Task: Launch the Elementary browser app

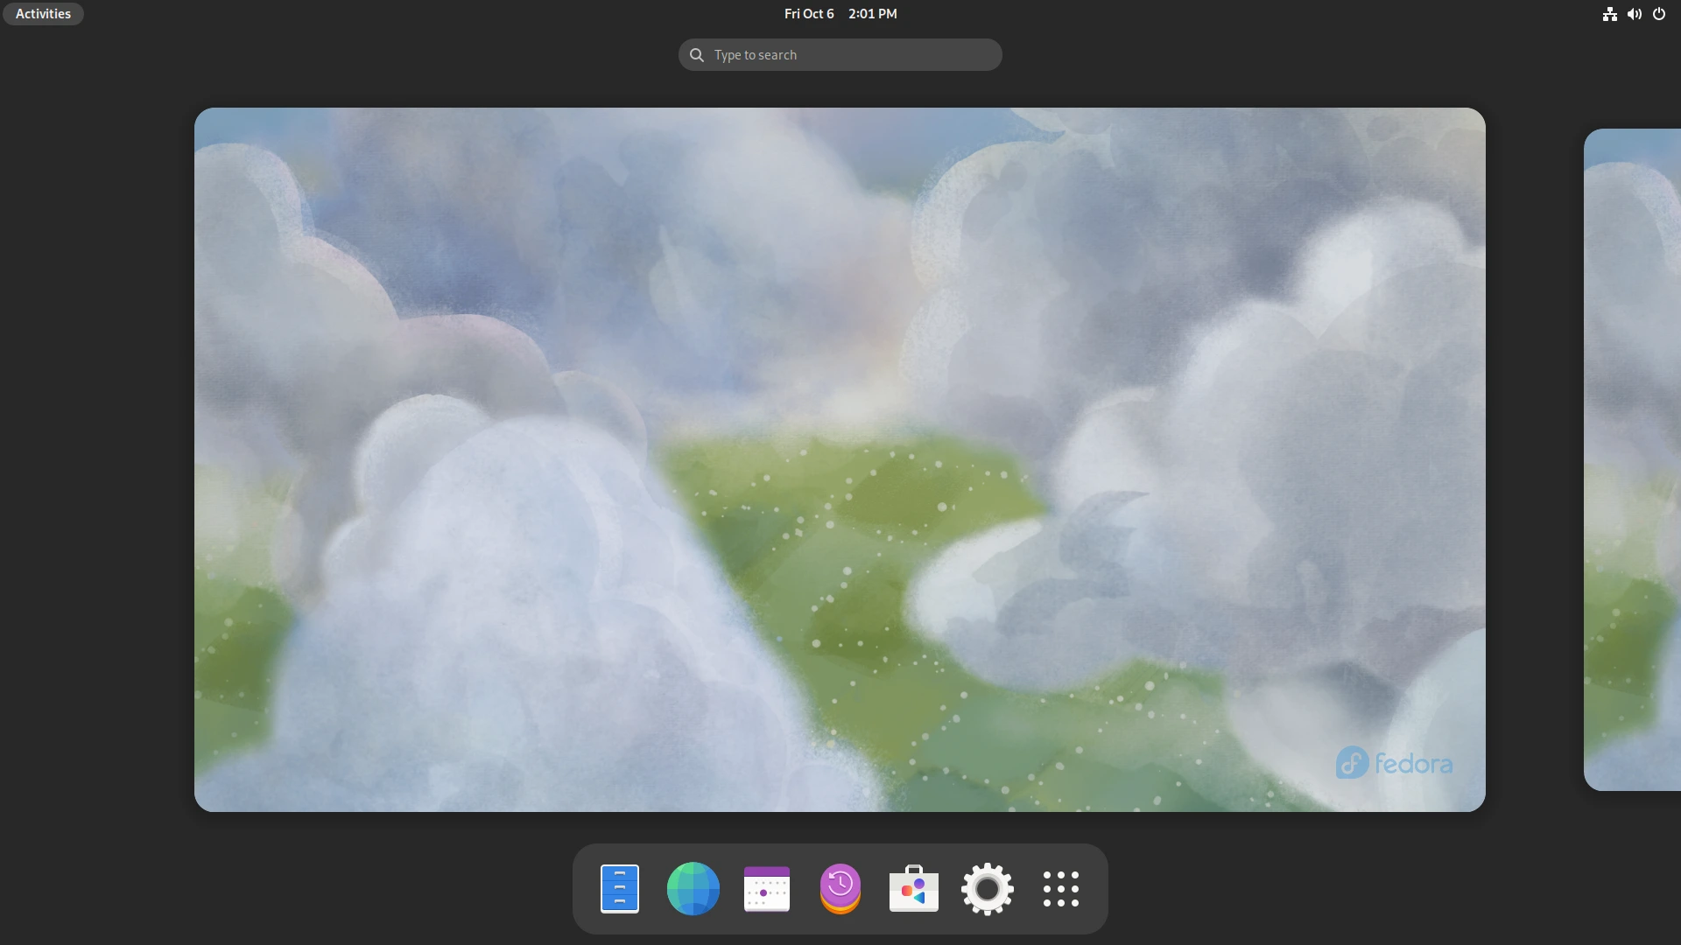Action: 693,888
